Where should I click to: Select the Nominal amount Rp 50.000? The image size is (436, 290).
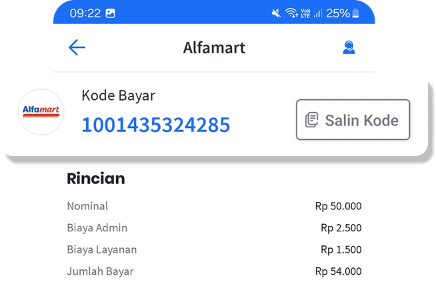click(338, 206)
